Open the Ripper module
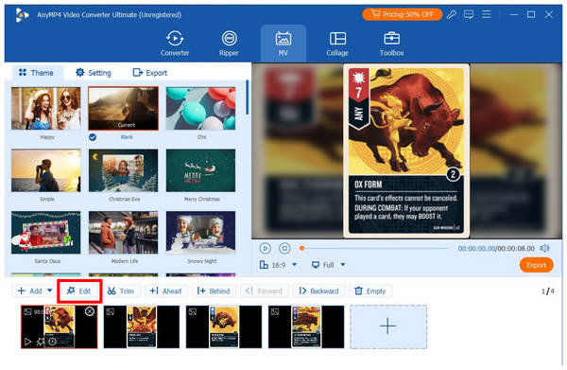The width and height of the screenshot is (567, 370). click(229, 44)
